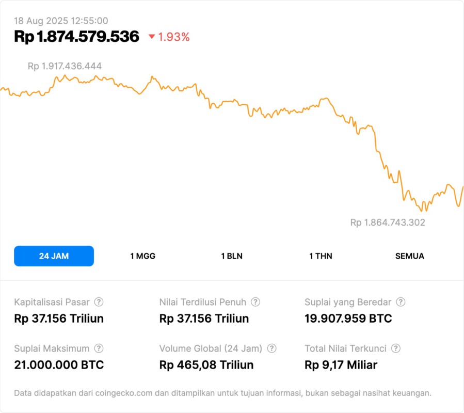
Task: Click question icon beside Suplai Maksimum
Action: 99,348
